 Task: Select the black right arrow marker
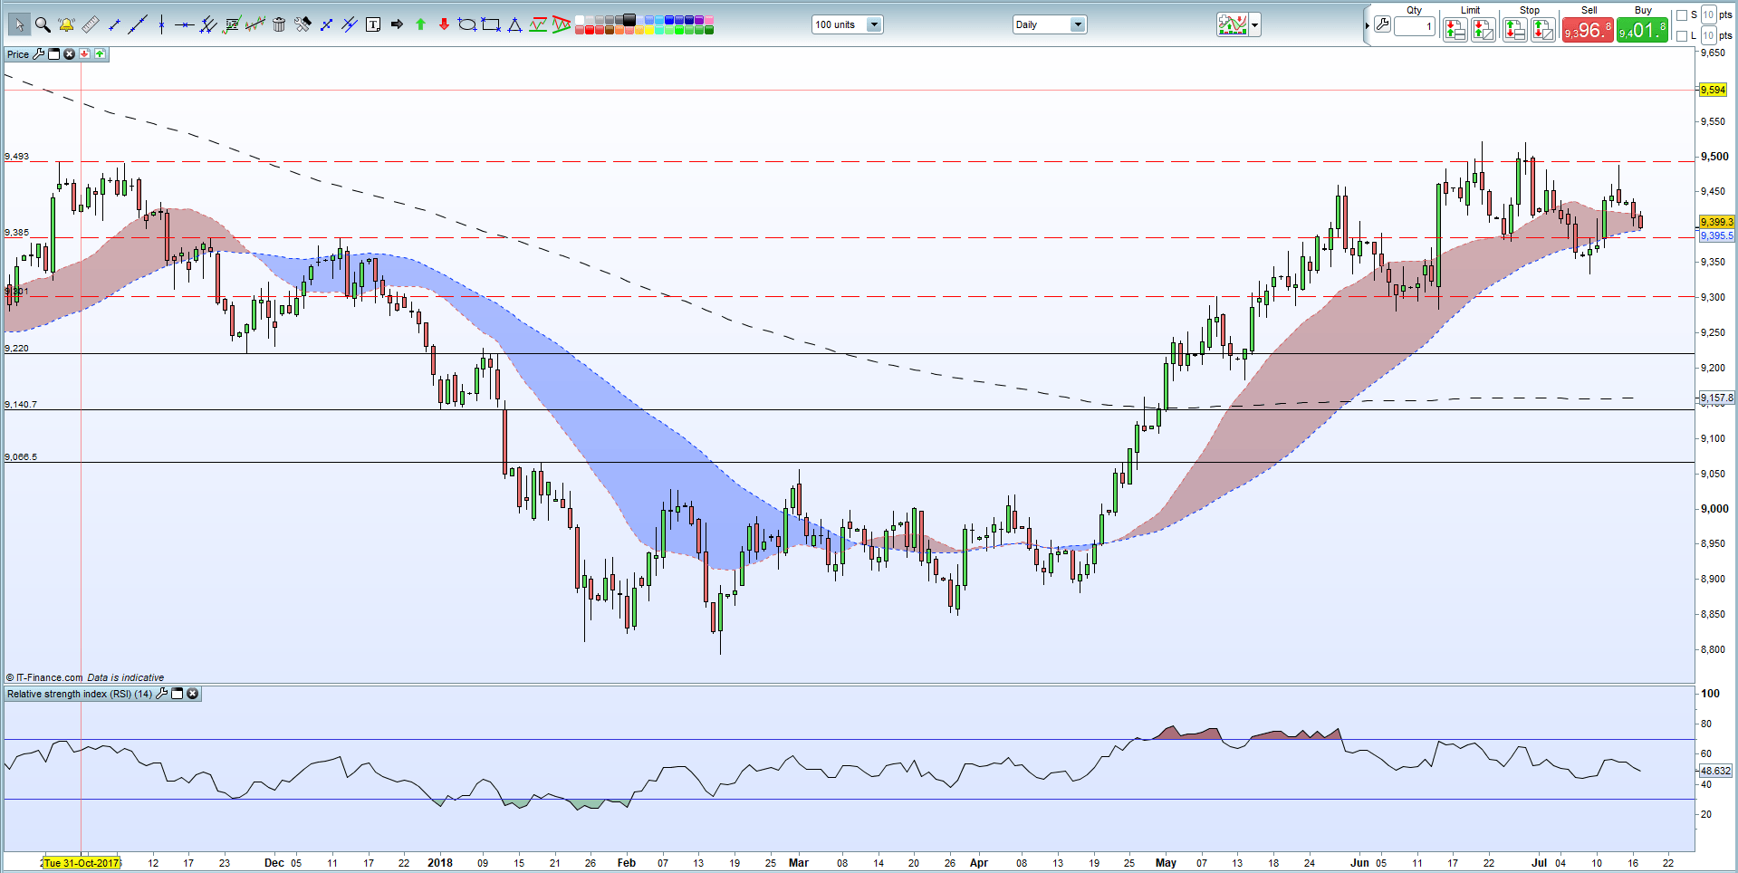[x=397, y=24]
